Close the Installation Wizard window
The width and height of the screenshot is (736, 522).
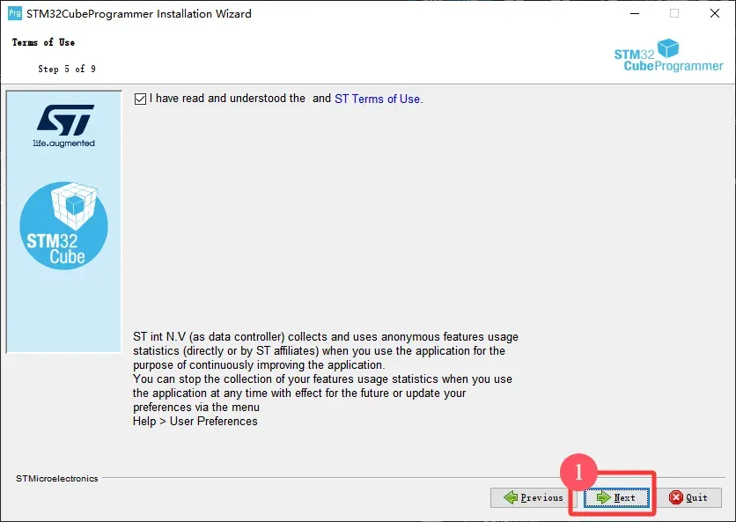click(714, 13)
